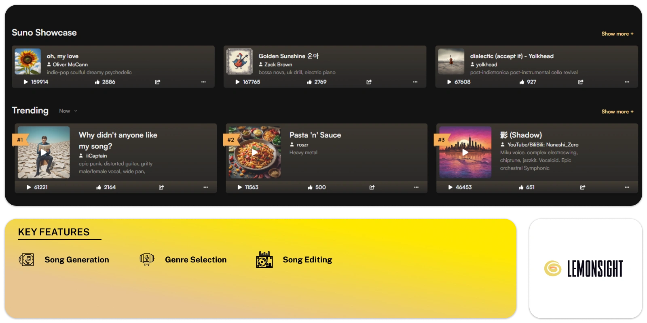
Task: Play the 'Pasta 'n' Sauce' thumbnail
Action: (254, 152)
